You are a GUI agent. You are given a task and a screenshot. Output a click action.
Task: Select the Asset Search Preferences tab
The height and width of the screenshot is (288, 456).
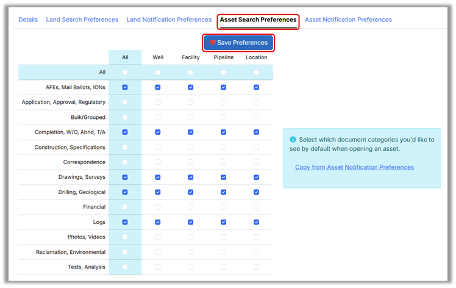coord(258,20)
